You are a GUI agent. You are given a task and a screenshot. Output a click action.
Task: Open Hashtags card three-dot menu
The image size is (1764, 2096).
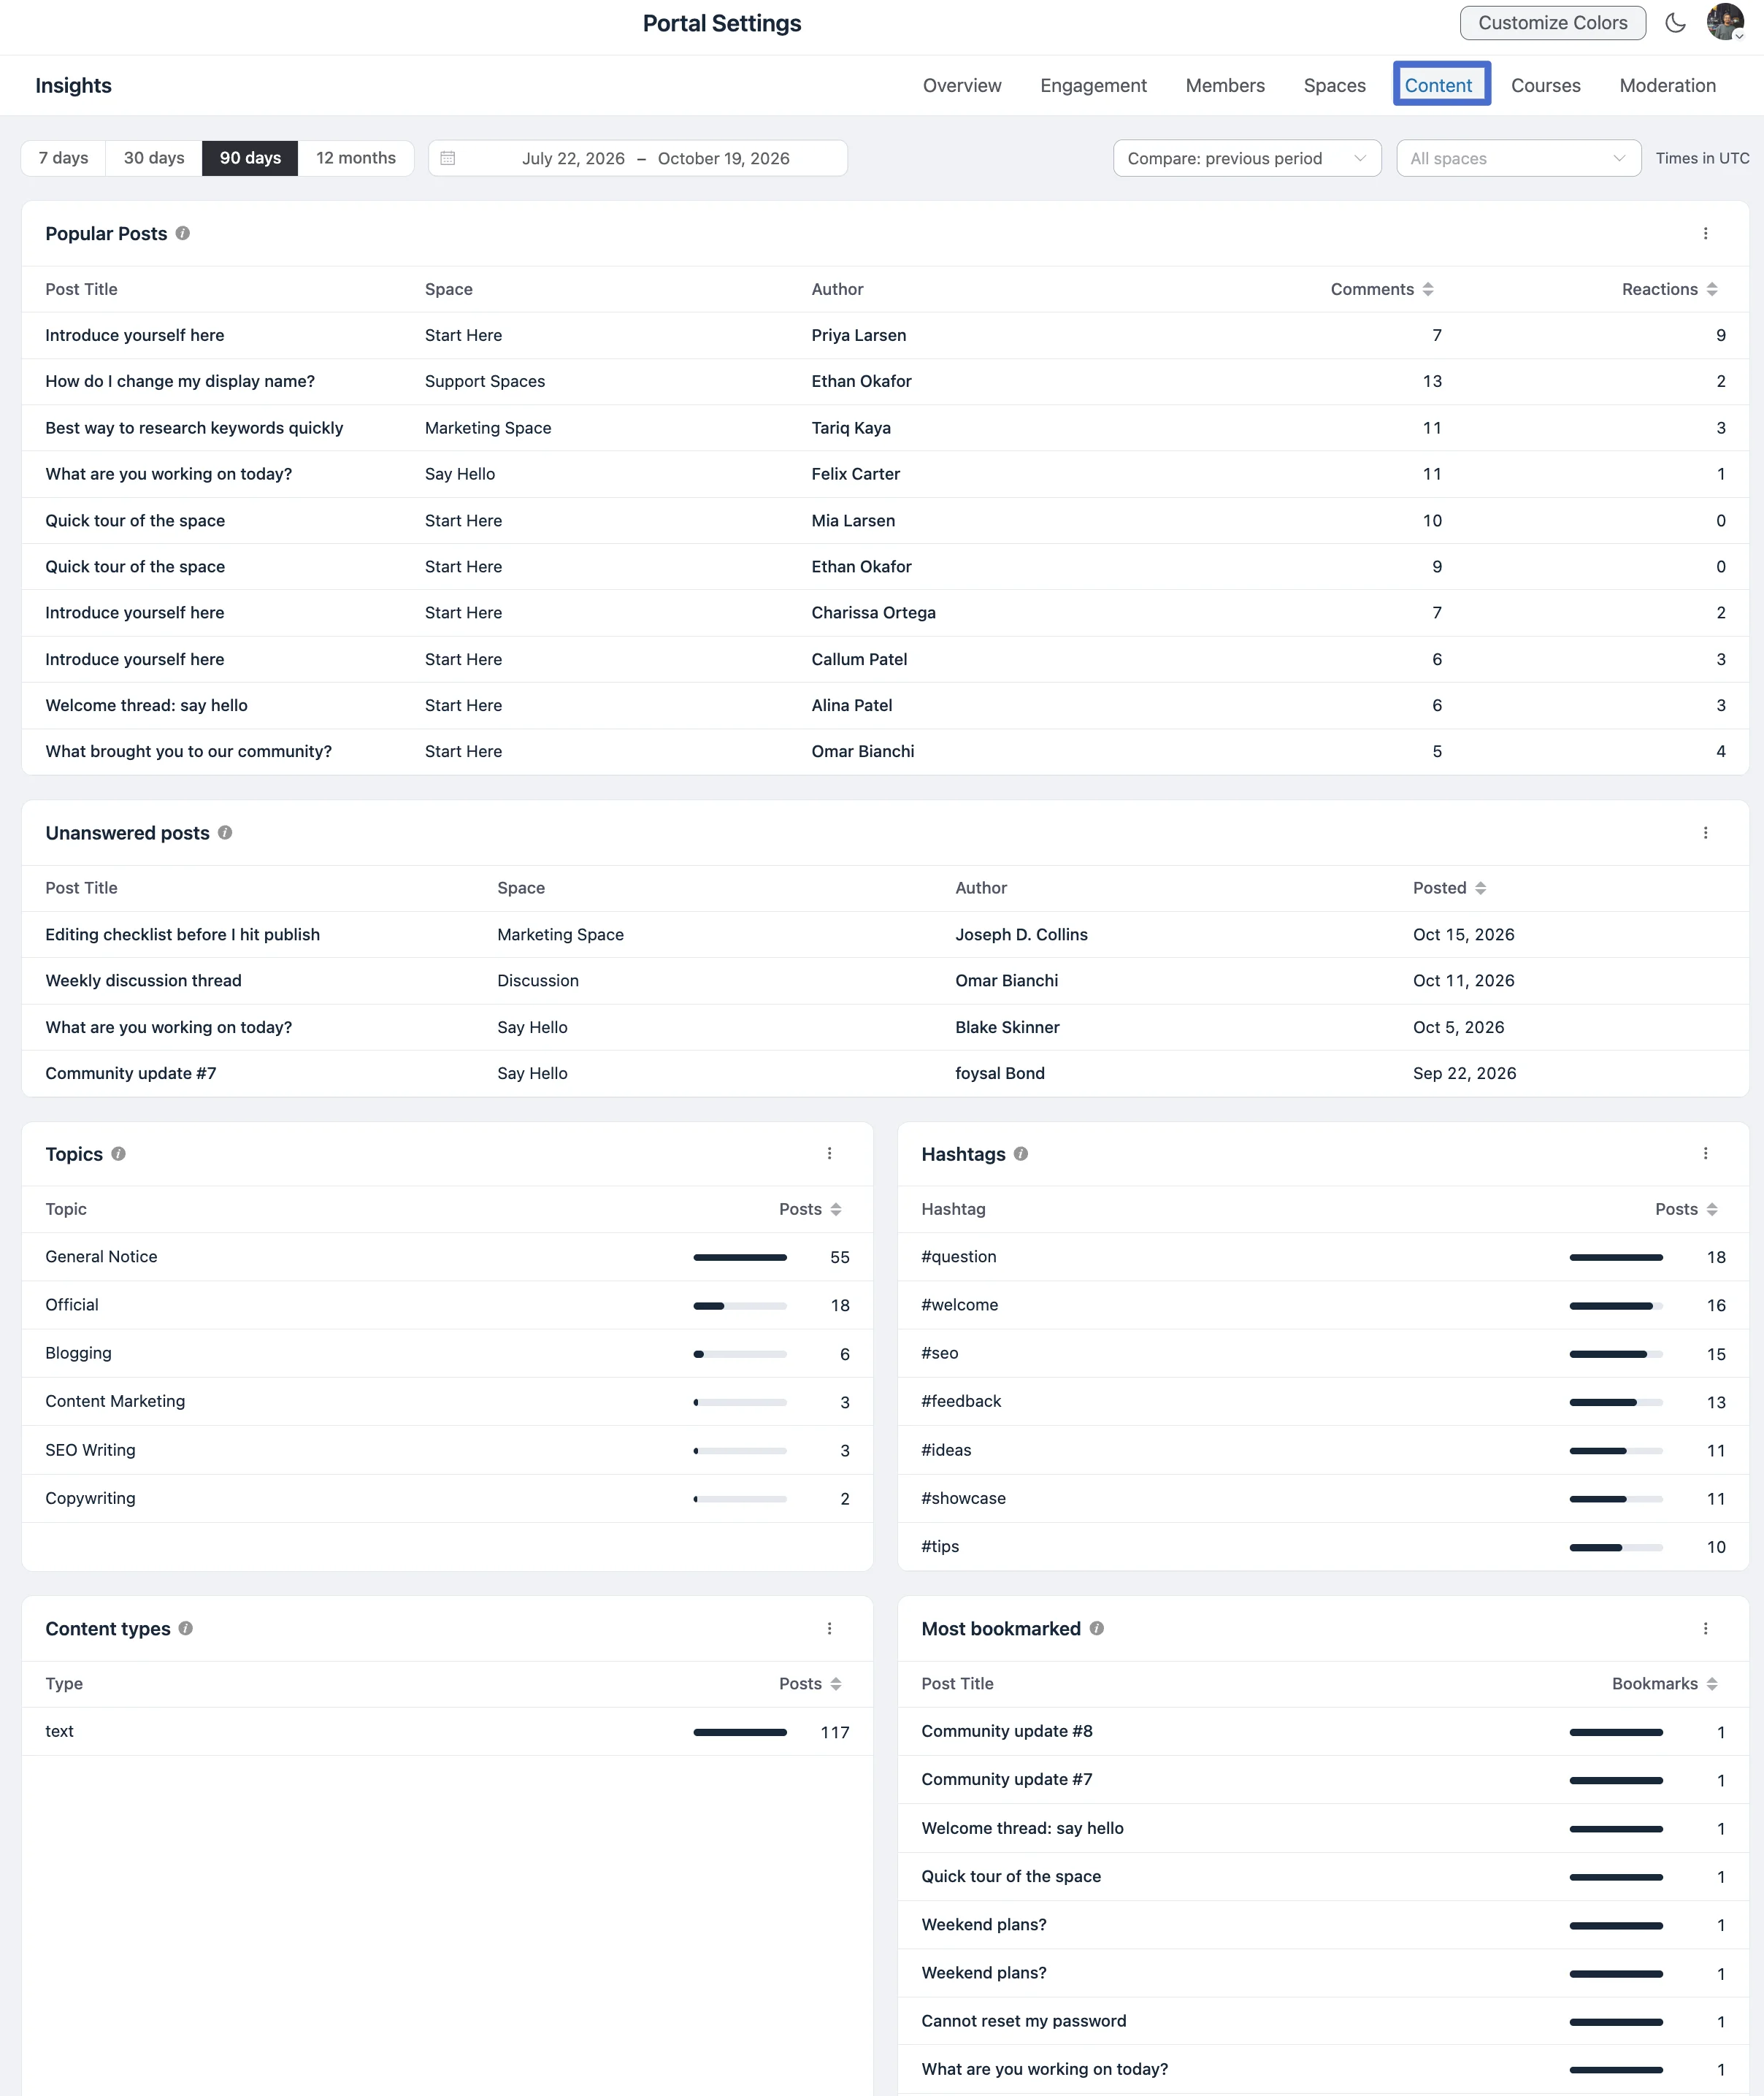click(x=1705, y=1154)
